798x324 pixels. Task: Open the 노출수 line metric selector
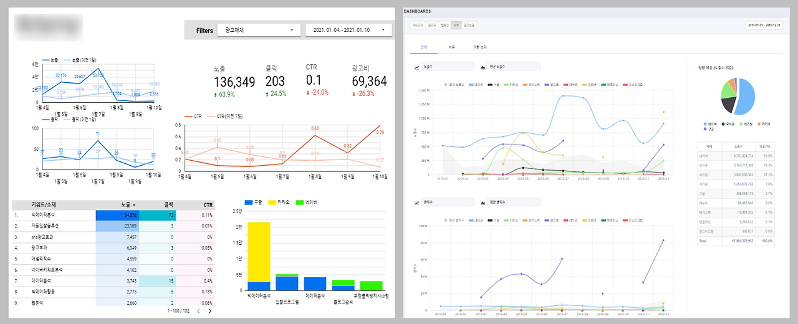pos(448,66)
